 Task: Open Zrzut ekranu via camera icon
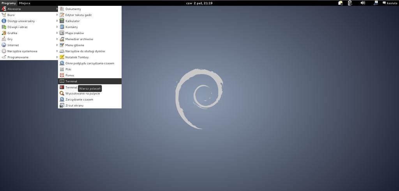point(62,105)
